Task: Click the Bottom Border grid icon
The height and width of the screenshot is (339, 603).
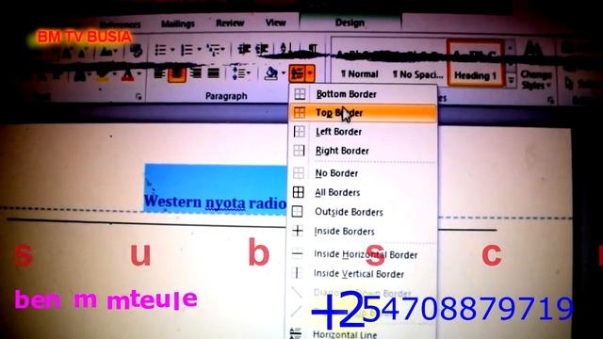Action: [300, 94]
